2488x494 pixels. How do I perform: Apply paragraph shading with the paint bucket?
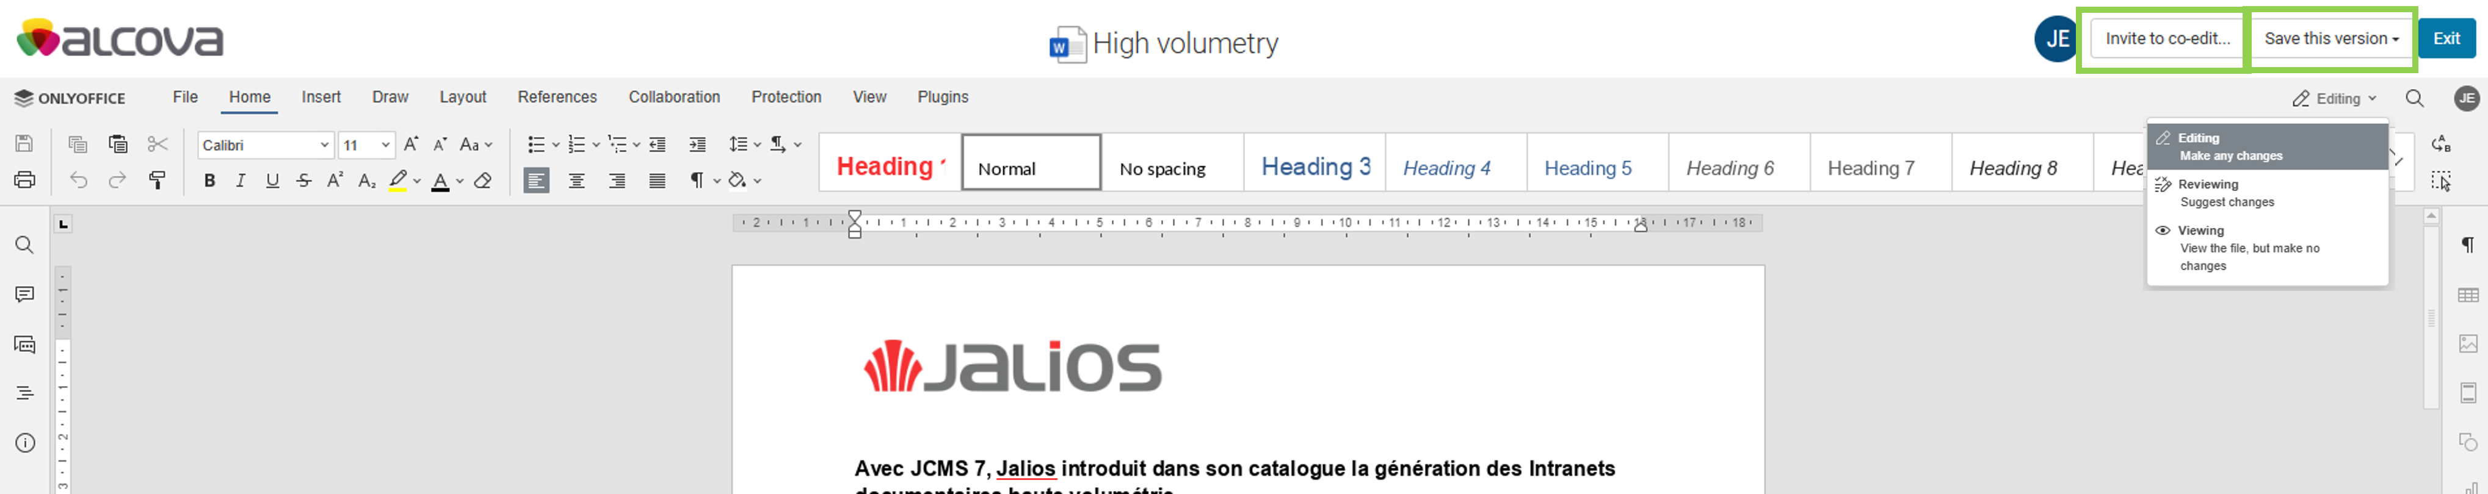tap(738, 181)
